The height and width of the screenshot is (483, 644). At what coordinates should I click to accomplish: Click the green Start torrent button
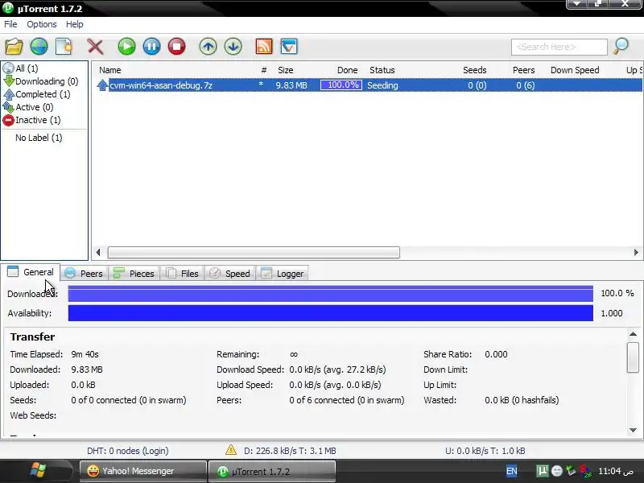point(126,47)
